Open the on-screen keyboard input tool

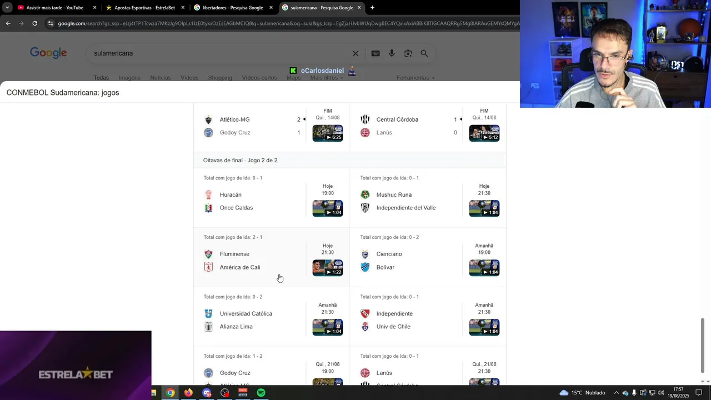click(x=375, y=53)
